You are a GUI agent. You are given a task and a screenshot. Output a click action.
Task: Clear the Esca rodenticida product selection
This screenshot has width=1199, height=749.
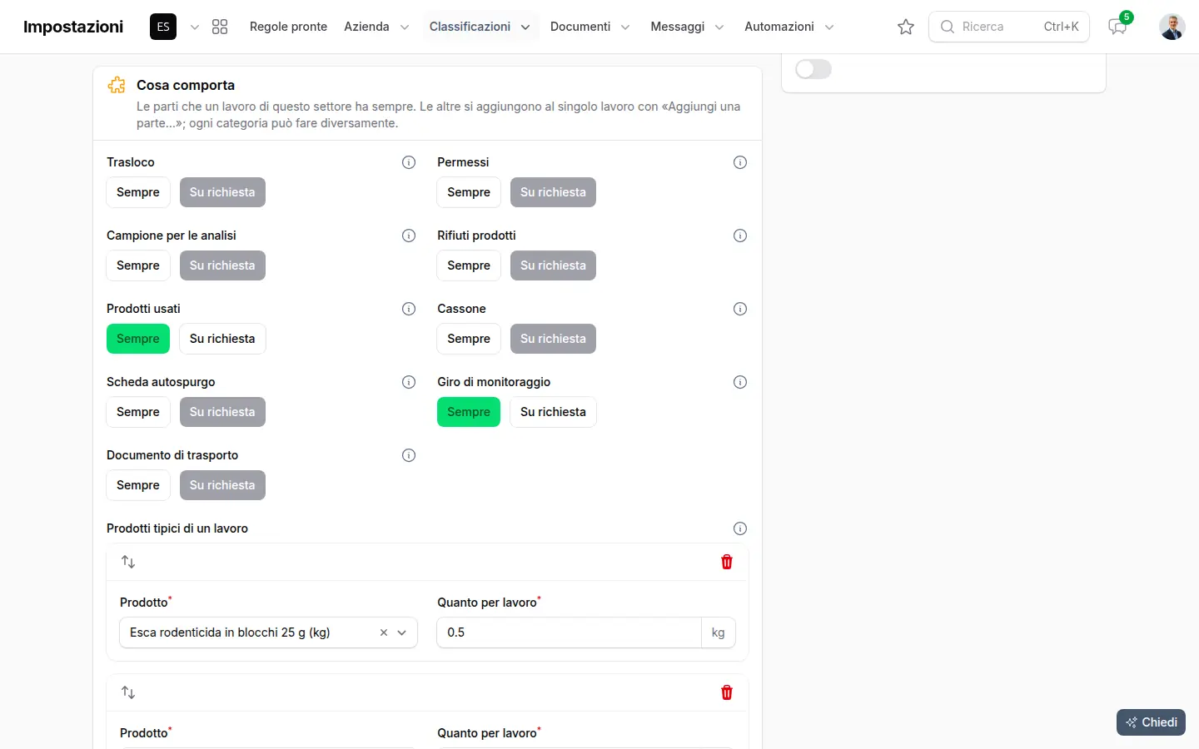[384, 632]
